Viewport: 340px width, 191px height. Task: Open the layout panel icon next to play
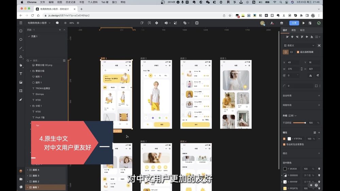(310, 23)
